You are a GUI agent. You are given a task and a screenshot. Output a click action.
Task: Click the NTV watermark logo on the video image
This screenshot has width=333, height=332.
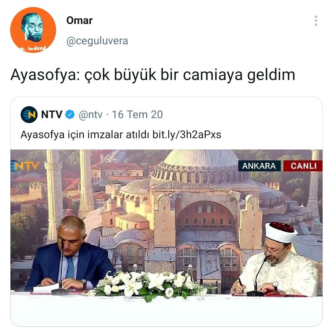(x=25, y=166)
